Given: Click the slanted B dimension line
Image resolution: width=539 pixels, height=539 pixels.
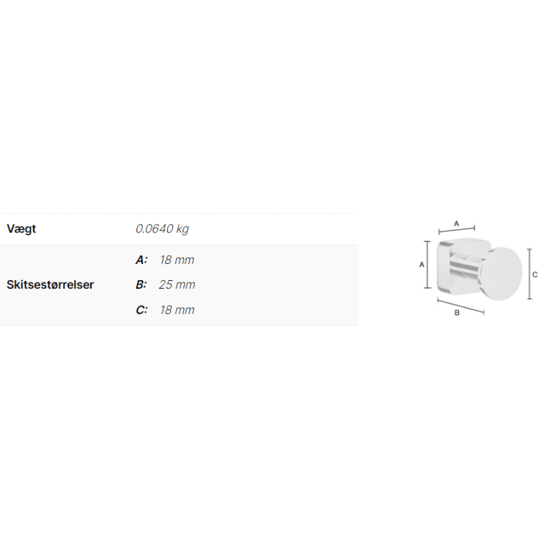Looking at the screenshot, I should click(x=461, y=307).
